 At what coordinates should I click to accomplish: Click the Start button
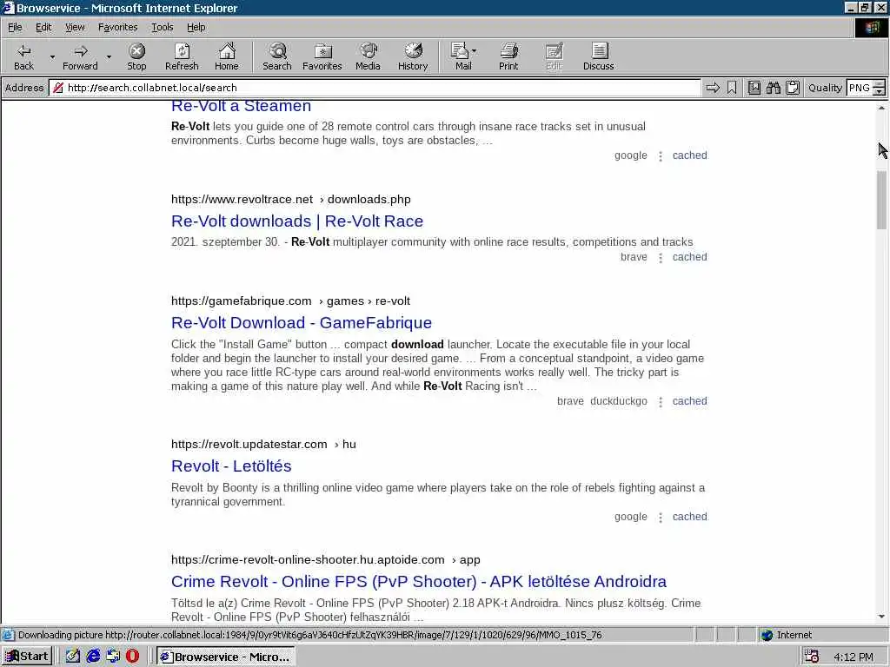point(27,657)
